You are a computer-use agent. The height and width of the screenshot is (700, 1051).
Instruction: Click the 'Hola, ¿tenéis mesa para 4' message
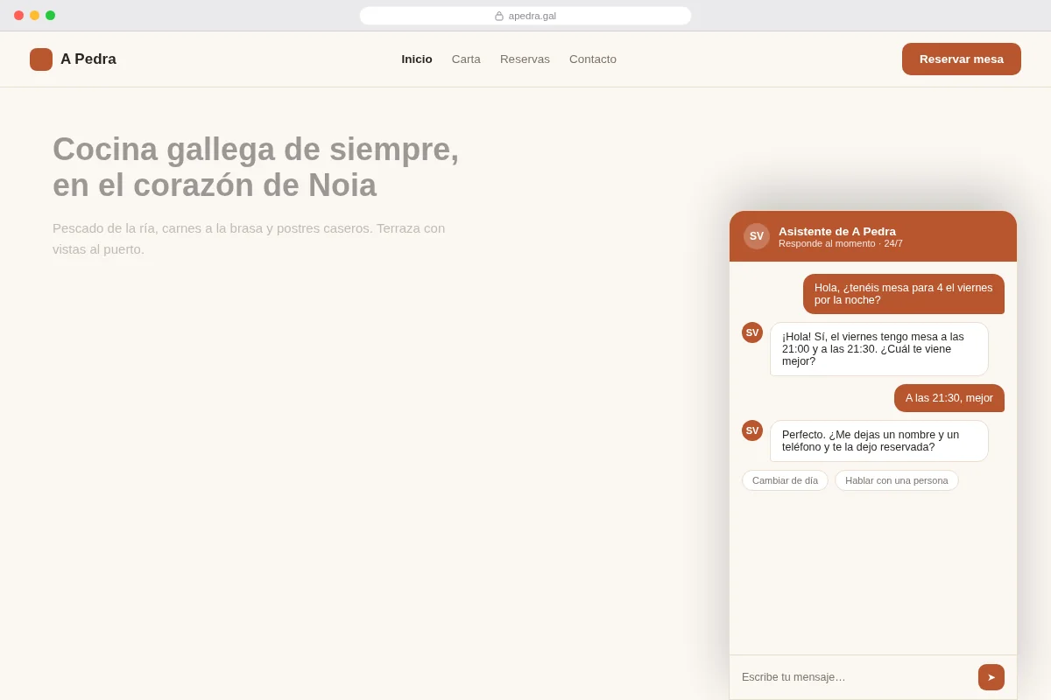click(x=904, y=294)
